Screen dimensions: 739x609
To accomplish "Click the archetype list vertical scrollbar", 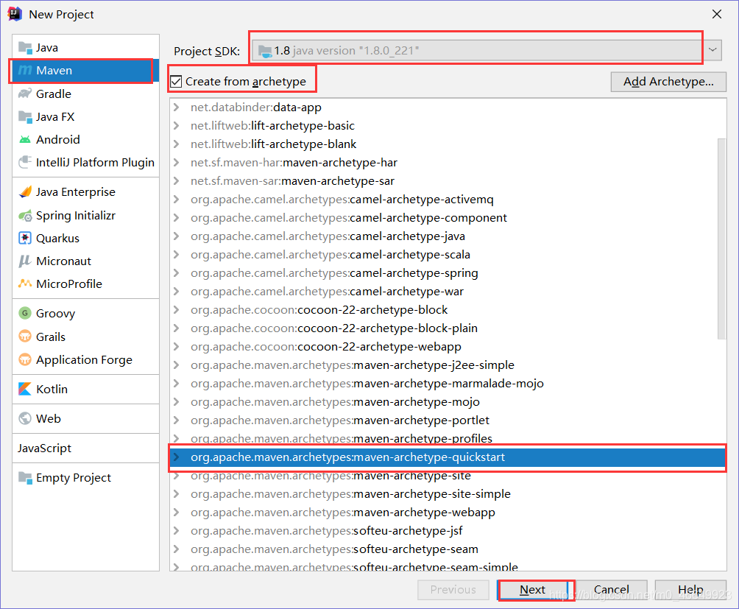I will [x=721, y=239].
